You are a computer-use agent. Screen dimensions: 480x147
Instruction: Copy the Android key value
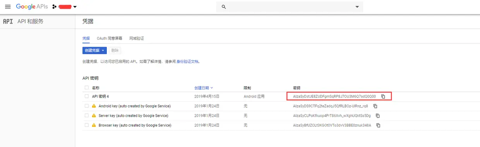375,106
